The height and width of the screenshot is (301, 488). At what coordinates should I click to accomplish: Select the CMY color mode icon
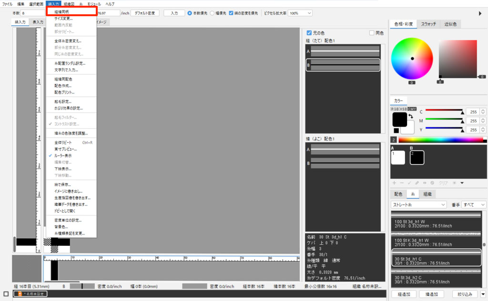click(412, 109)
